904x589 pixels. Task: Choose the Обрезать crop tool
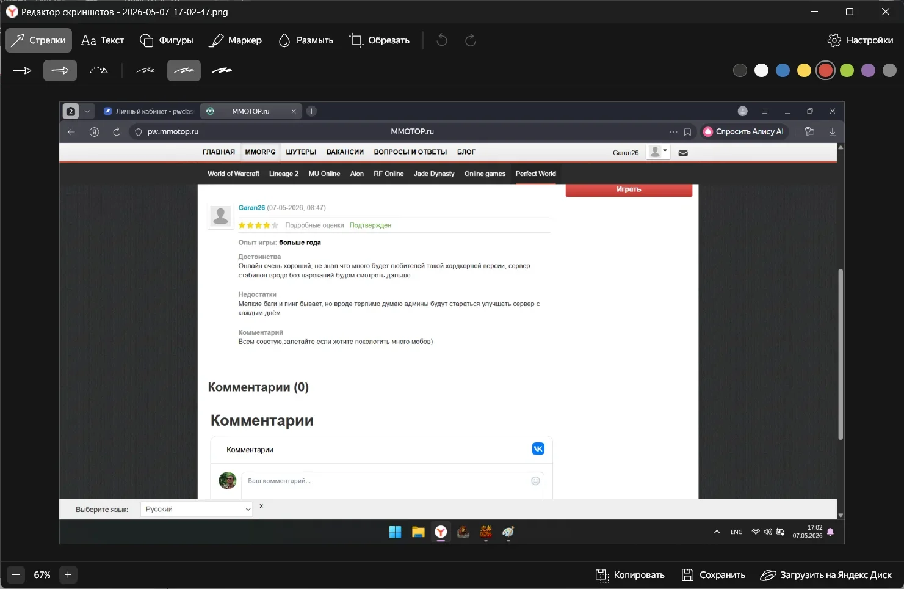379,40
